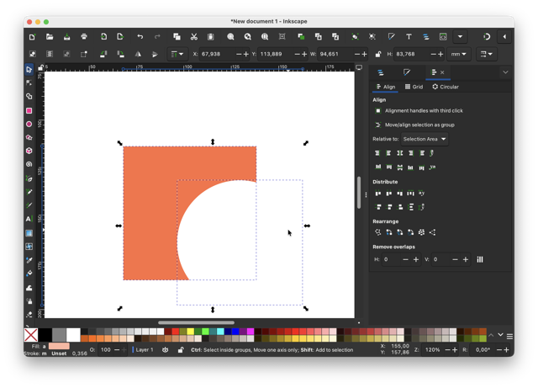Click the Exchange positions rearrange icon
Screen dimensions: 538x388
[388, 232]
